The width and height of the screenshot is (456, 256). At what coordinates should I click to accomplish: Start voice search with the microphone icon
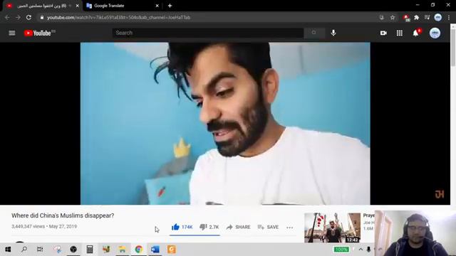click(x=333, y=33)
